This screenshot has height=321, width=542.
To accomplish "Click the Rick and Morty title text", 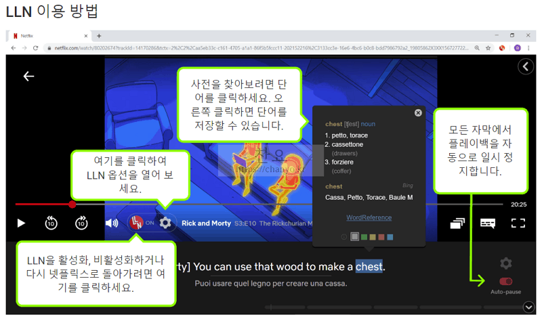I will [207, 223].
